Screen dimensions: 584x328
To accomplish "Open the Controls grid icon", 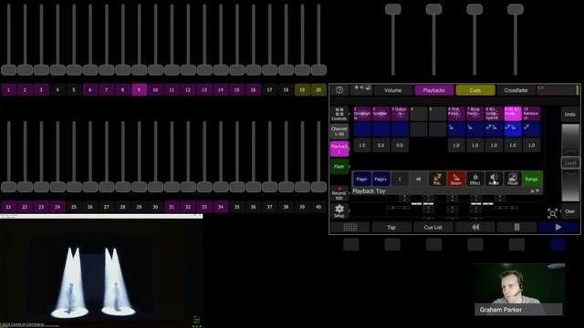I will point(339,114).
